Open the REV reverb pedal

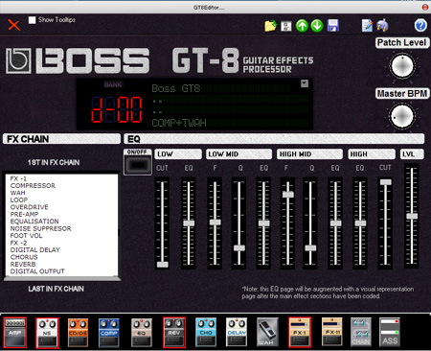[x=174, y=333]
